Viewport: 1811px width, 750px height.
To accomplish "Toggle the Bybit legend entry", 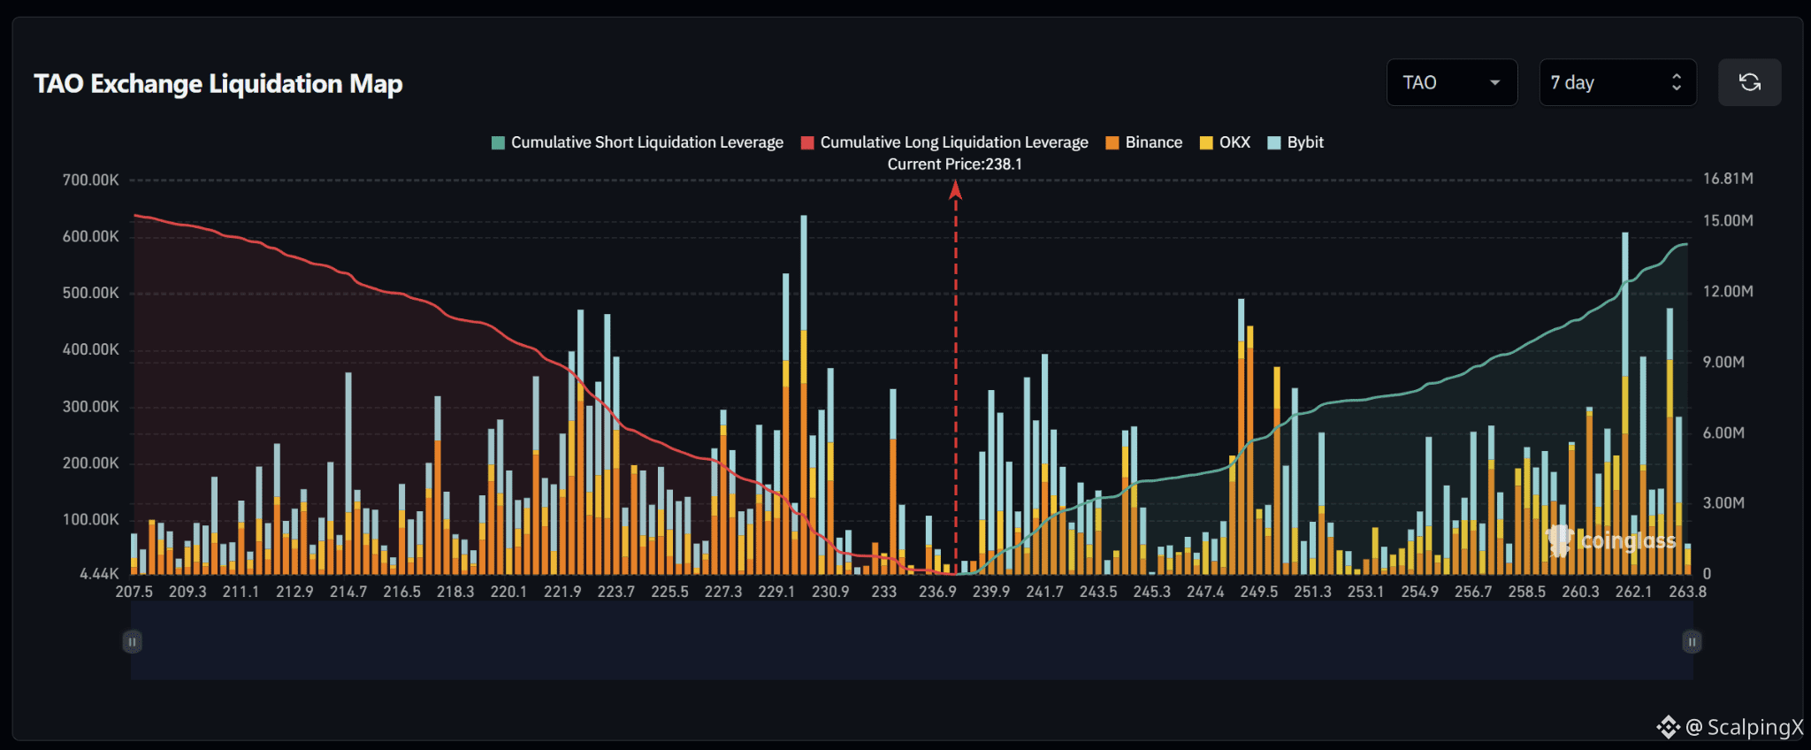I will click(x=1295, y=142).
